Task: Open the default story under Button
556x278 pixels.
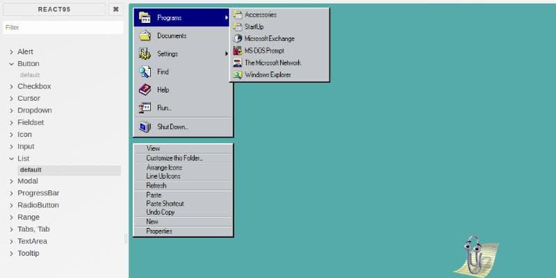Action: pyautogui.click(x=30, y=75)
